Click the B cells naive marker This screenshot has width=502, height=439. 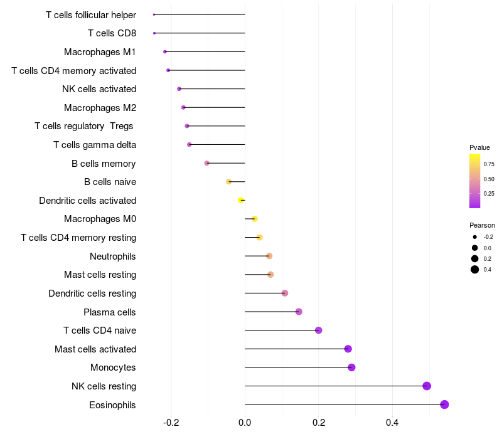pos(228,182)
